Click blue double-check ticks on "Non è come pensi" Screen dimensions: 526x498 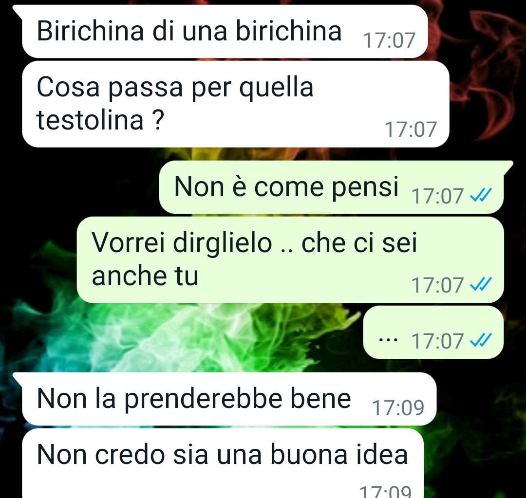(x=481, y=195)
